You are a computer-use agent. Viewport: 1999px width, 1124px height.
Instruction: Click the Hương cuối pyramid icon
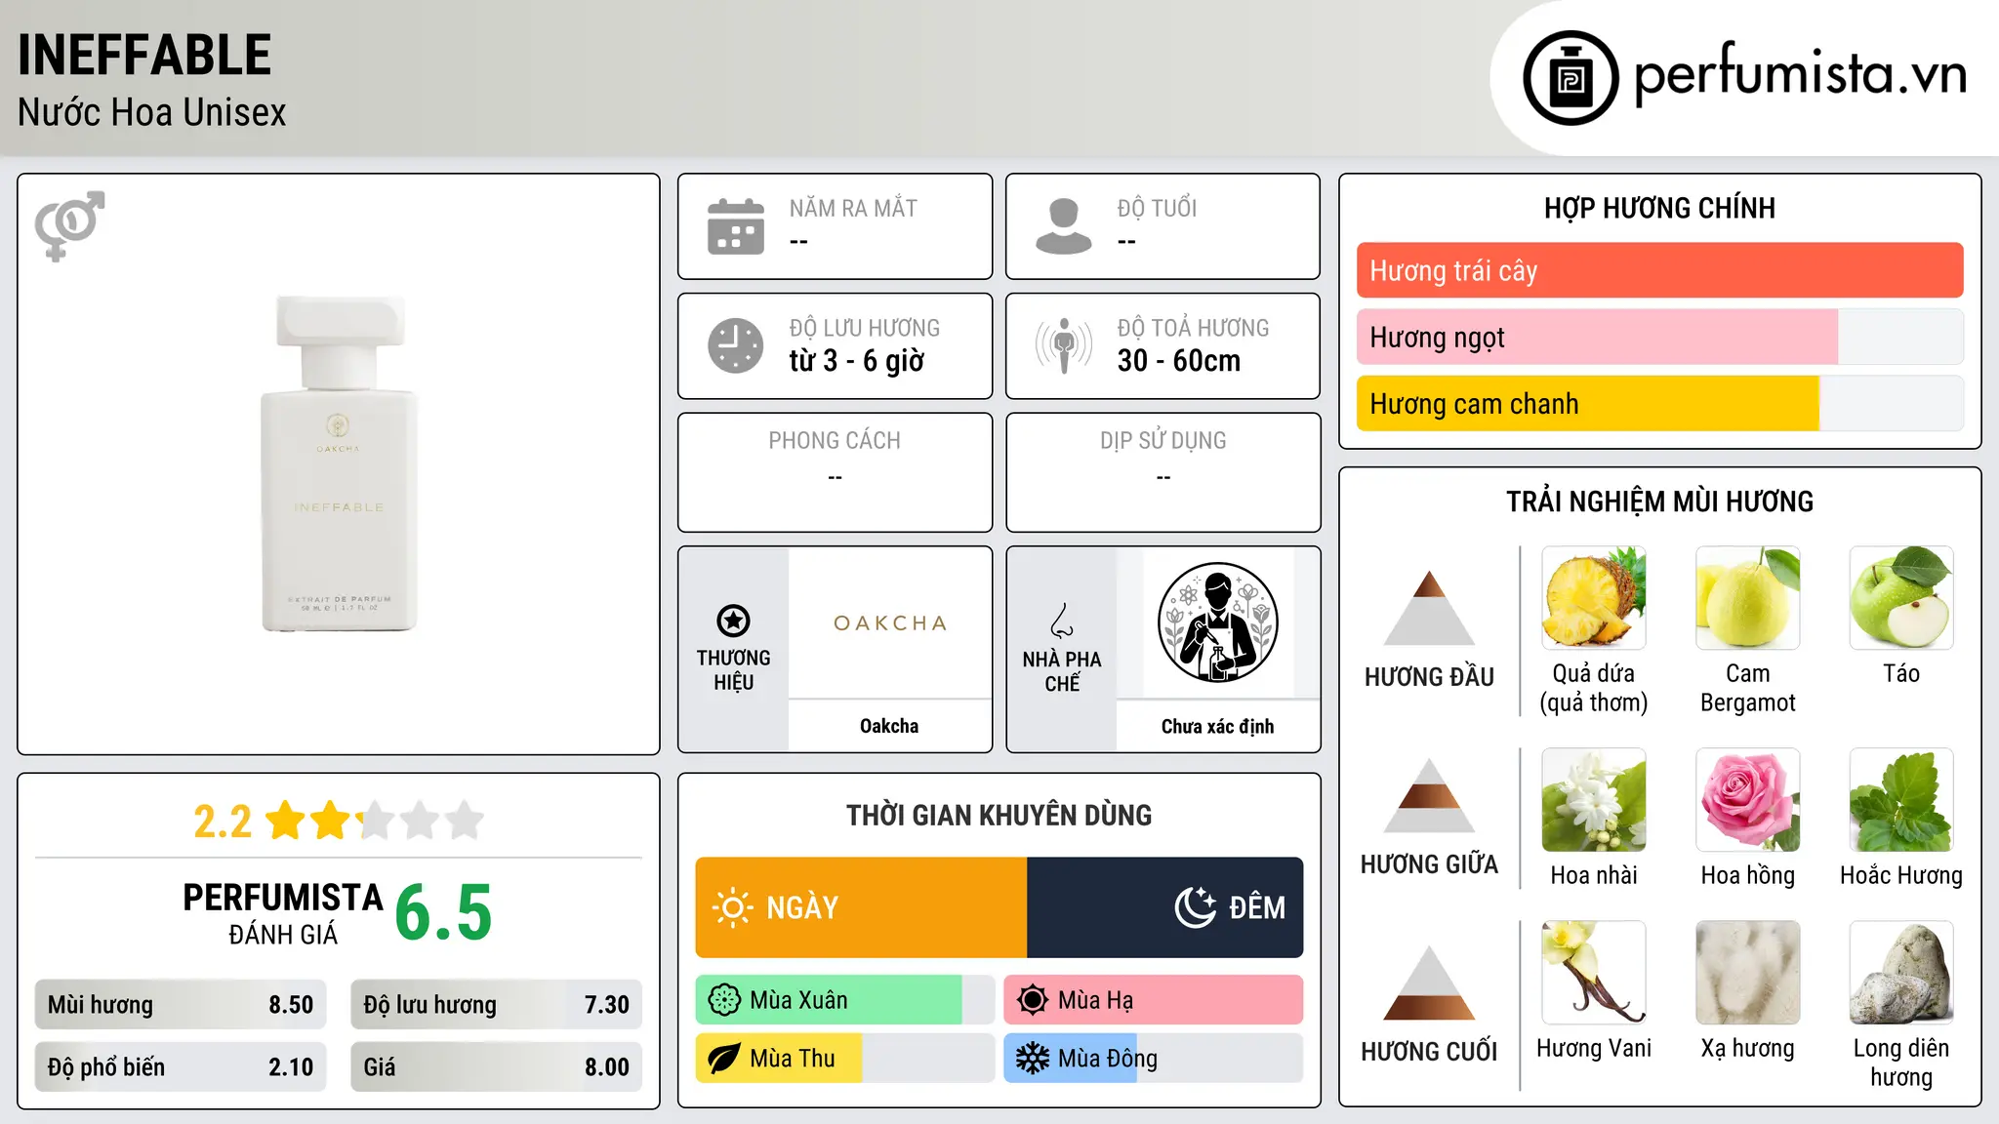pyautogui.click(x=1429, y=983)
